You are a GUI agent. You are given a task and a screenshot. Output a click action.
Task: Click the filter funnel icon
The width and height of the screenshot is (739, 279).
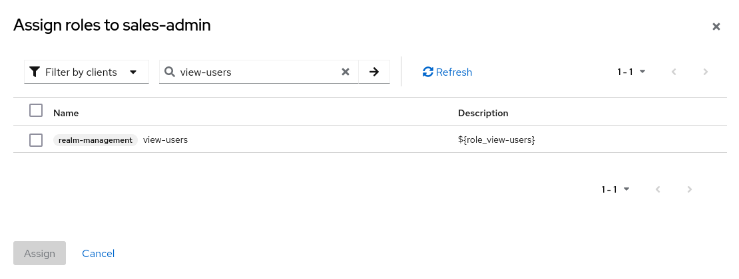point(35,72)
